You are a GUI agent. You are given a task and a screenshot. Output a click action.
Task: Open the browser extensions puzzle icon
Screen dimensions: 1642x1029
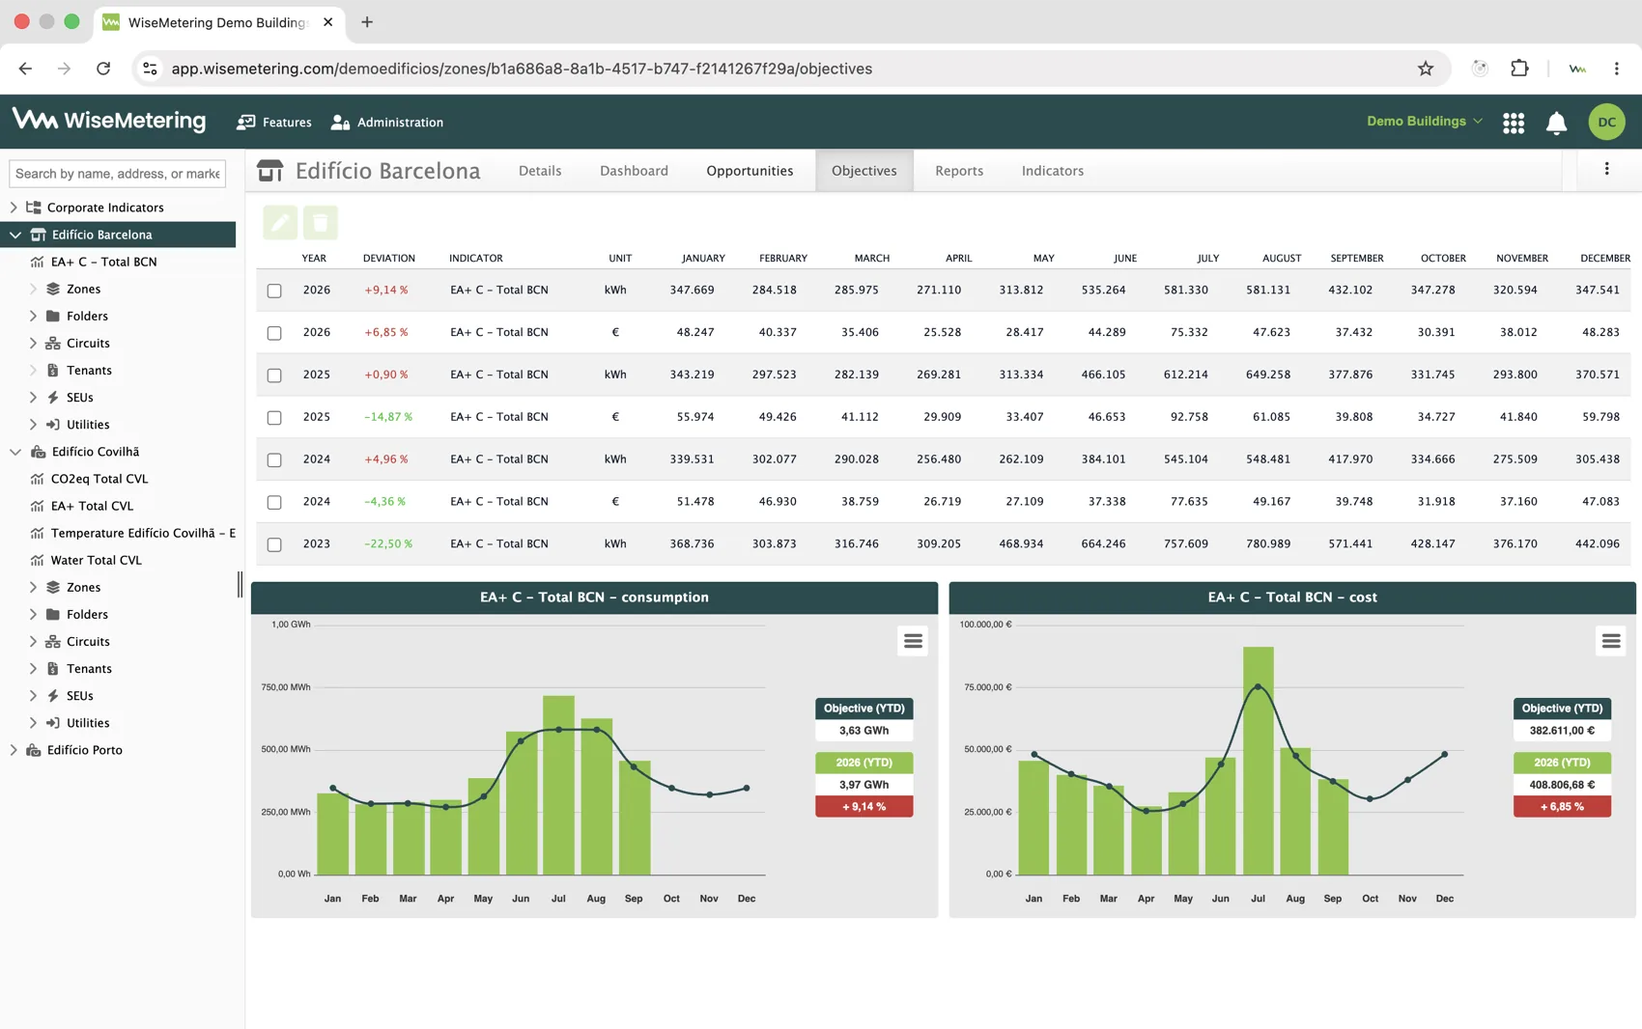[1519, 69]
